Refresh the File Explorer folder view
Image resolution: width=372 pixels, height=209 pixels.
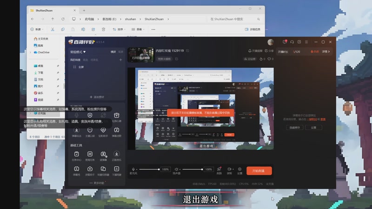pos(63,19)
